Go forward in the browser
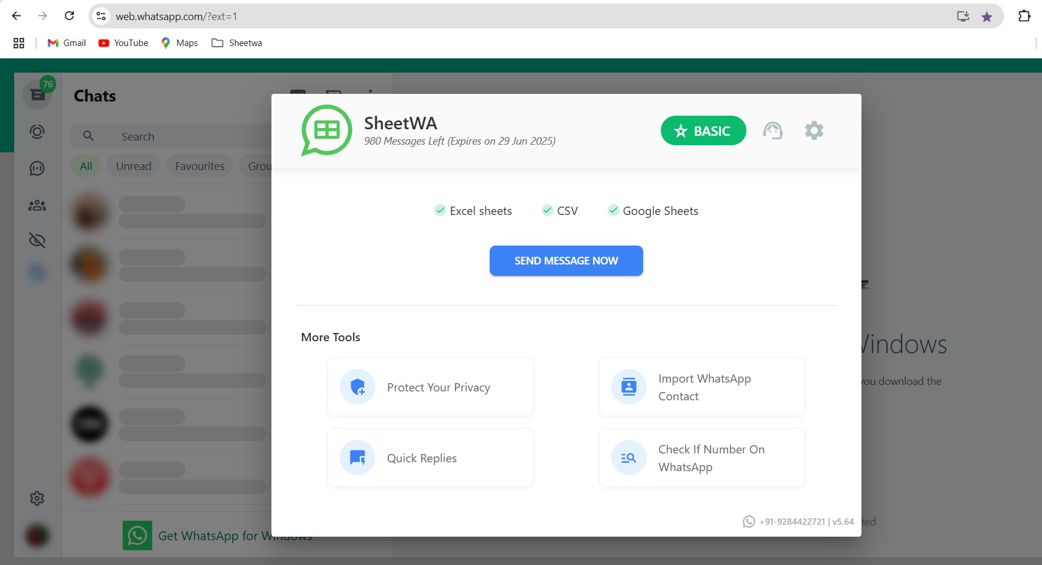This screenshot has width=1042, height=565. pyautogui.click(x=42, y=16)
